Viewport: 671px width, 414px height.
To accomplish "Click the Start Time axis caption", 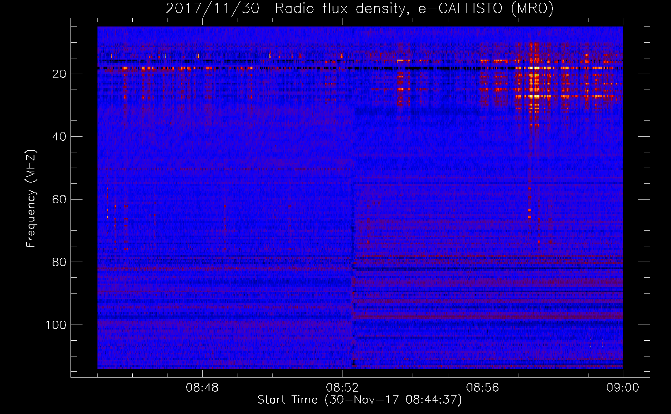I will [360, 400].
